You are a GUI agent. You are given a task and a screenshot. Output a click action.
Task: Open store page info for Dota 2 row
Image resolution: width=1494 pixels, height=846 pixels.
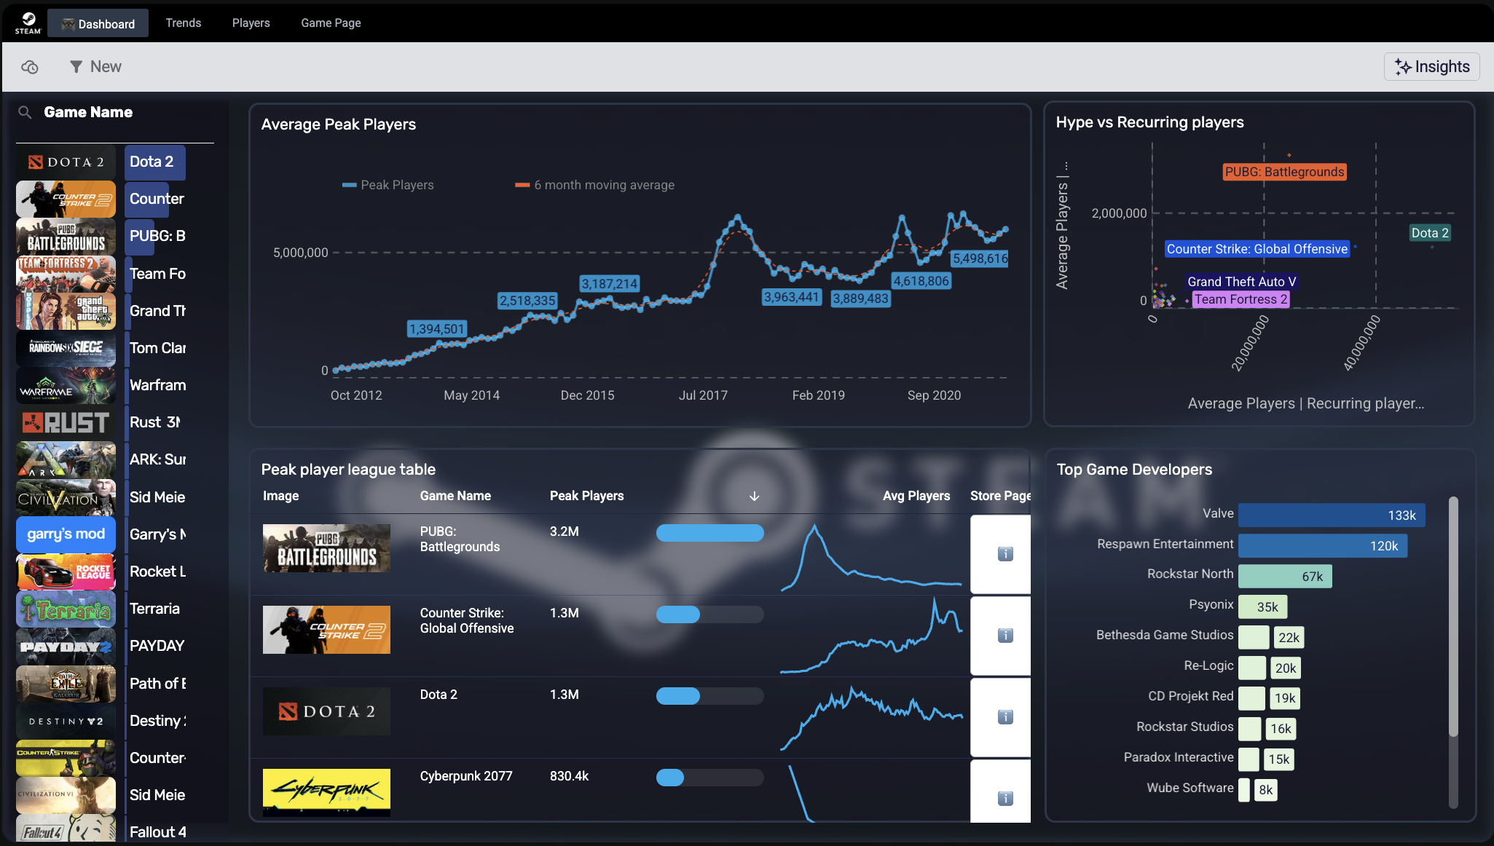pos(1005,717)
